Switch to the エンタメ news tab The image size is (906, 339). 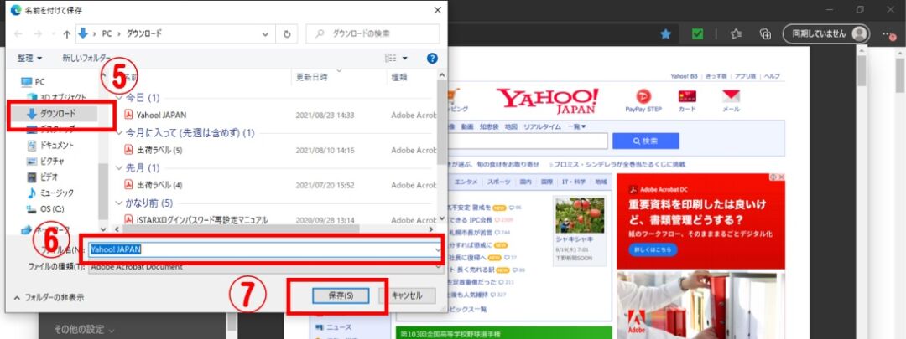466,182
